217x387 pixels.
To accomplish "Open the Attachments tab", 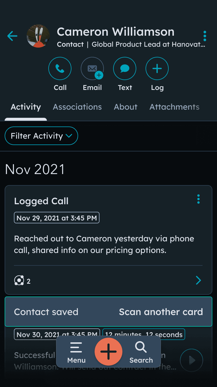I will click(174, 107).
